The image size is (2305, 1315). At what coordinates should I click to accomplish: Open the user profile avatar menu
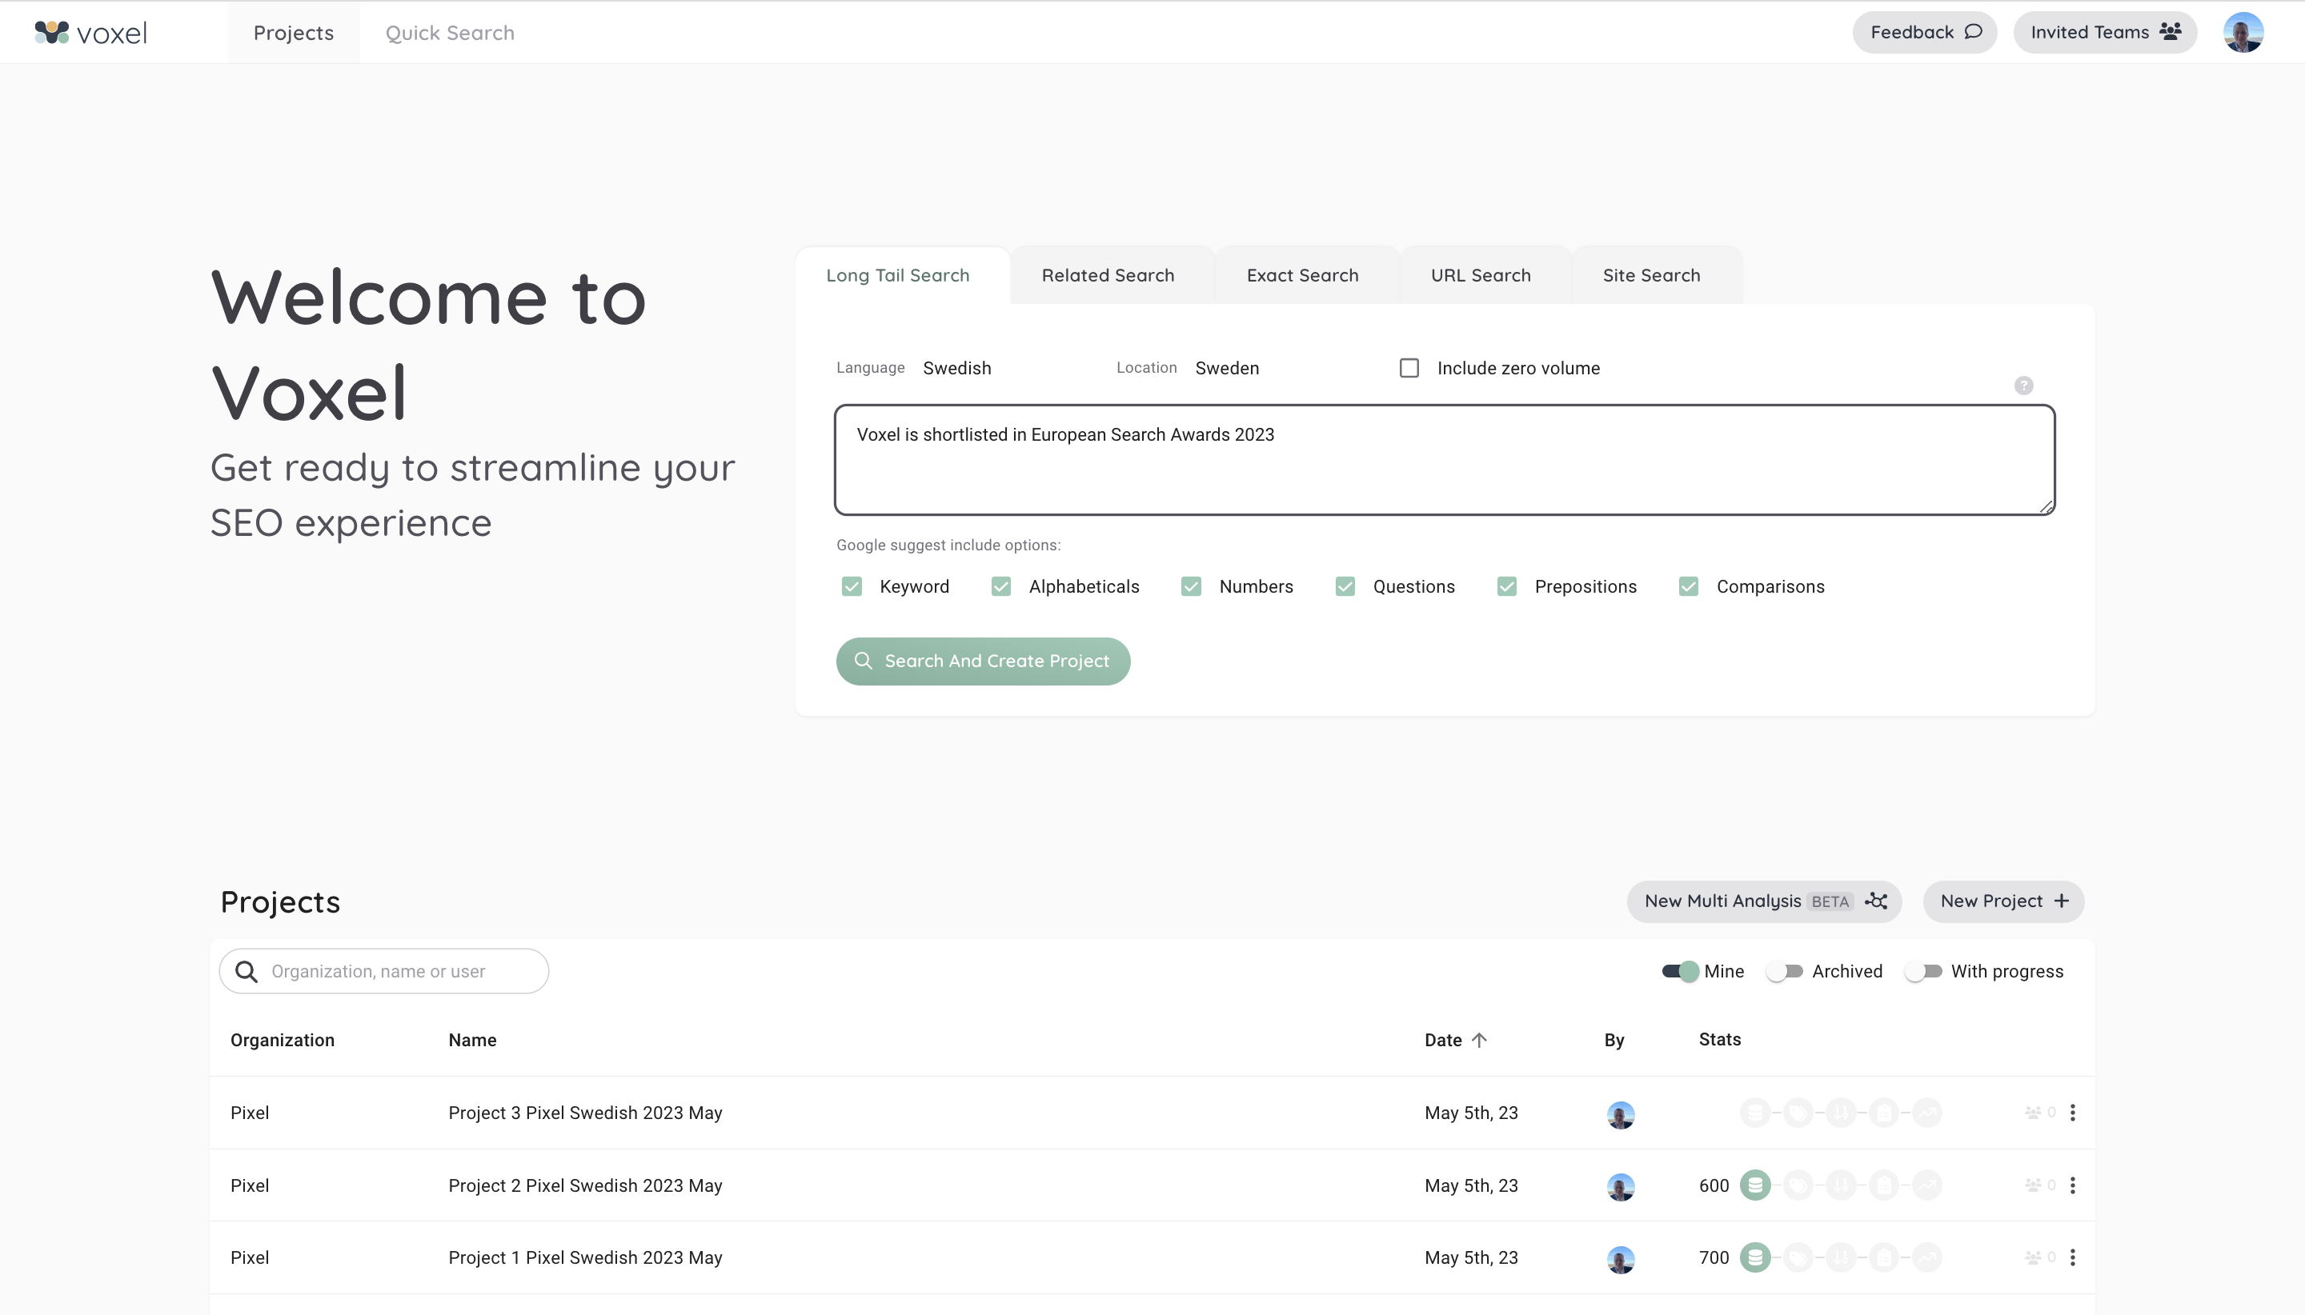click(2242, 33)
